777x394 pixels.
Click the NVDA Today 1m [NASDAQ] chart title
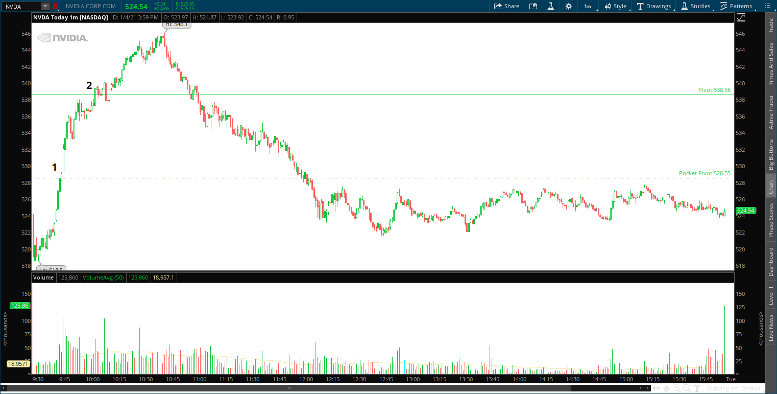pos(70,17)
